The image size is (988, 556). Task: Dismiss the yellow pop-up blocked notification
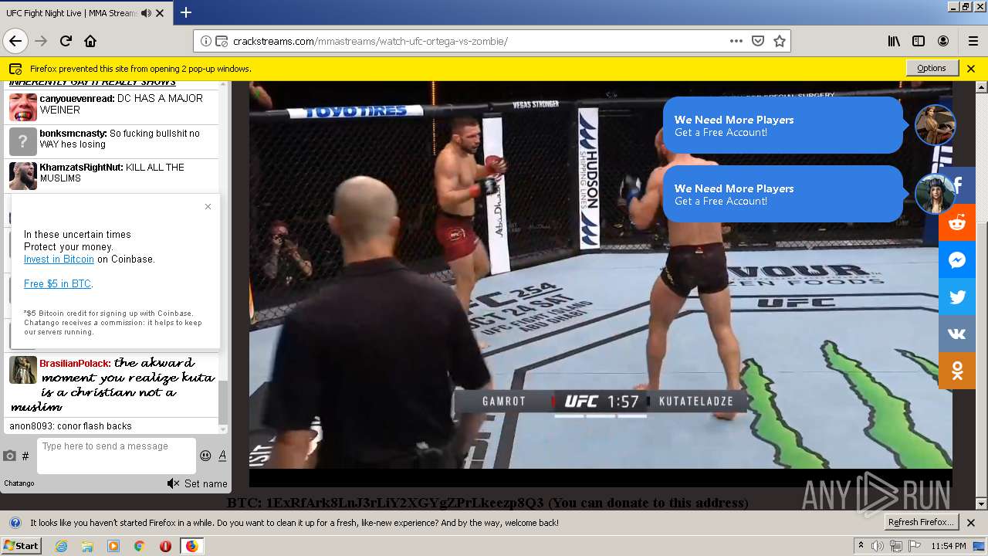[971, 68]
